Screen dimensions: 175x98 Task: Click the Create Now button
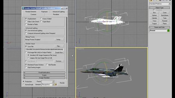59,53
